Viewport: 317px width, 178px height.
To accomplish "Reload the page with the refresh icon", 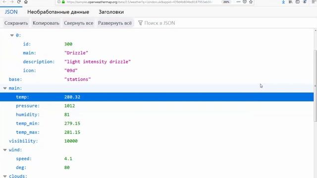I will point(19,2).
